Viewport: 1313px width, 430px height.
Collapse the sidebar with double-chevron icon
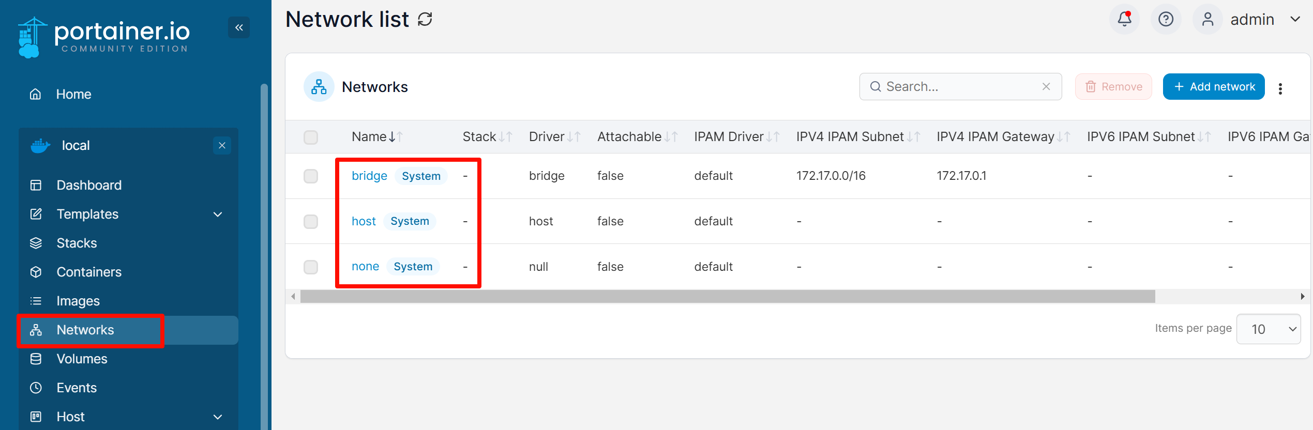pyautogui.click(x=239, y=27)
